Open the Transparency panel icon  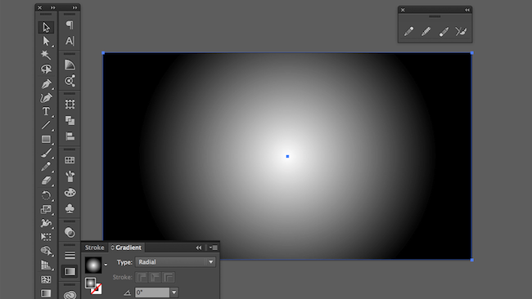70,233
